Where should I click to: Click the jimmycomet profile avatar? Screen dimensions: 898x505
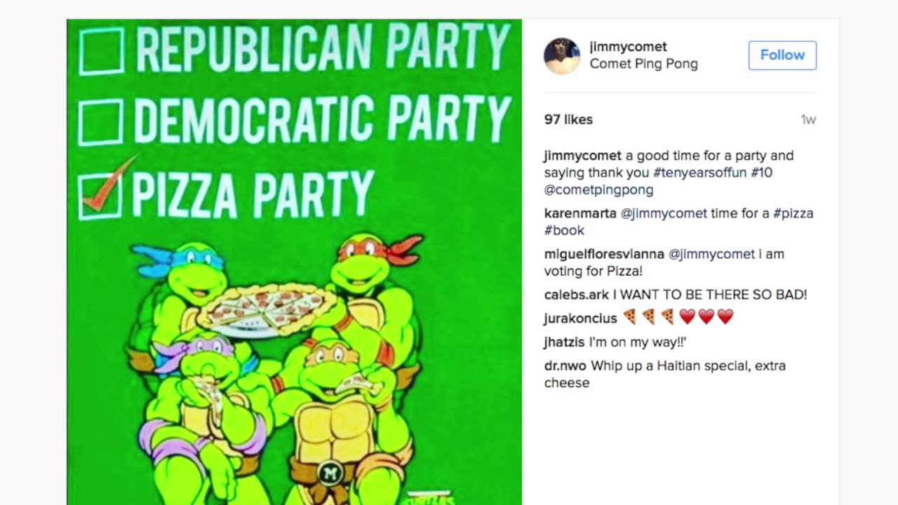coord(562,55)
